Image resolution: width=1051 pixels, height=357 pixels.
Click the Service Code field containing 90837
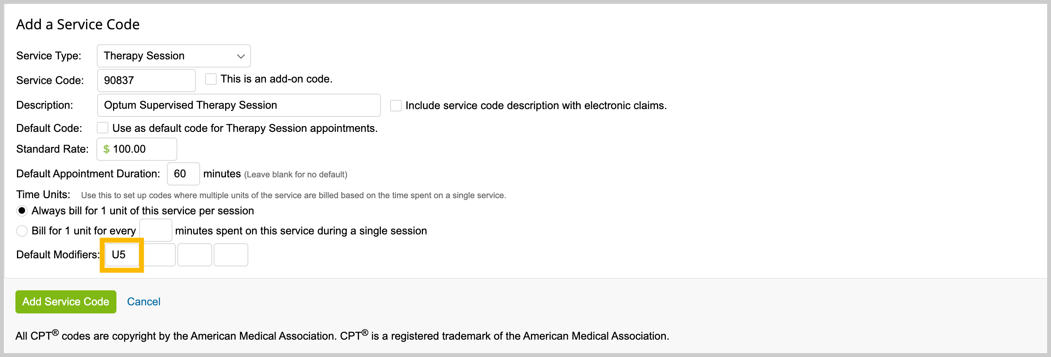pos(146,80)
